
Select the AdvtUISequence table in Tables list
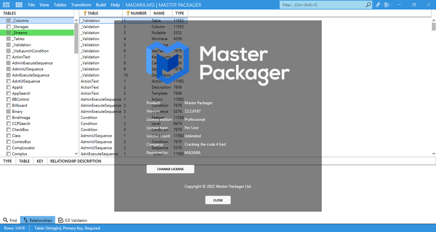click(37, 81)
